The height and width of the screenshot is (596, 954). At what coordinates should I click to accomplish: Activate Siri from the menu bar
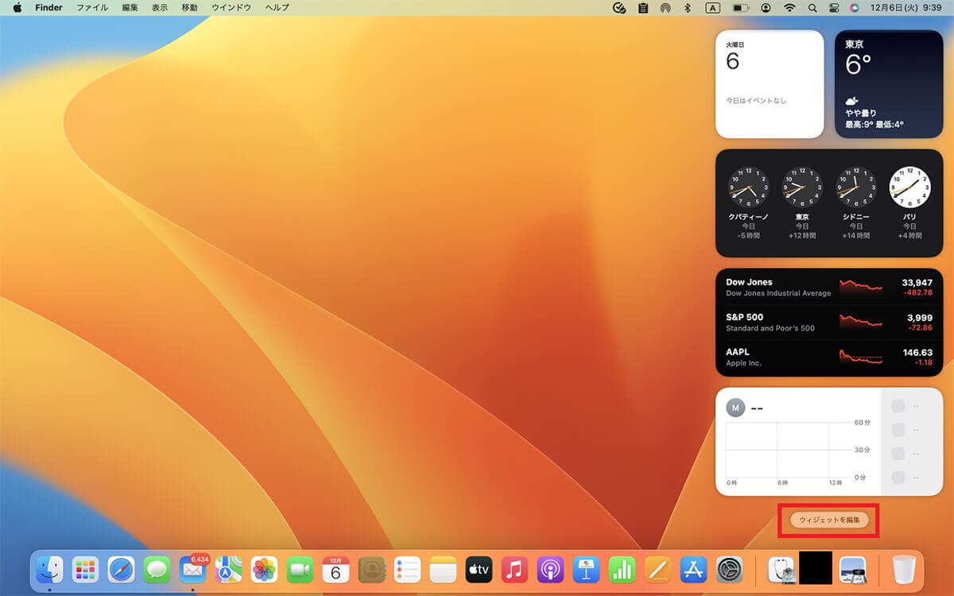point(855,7)
